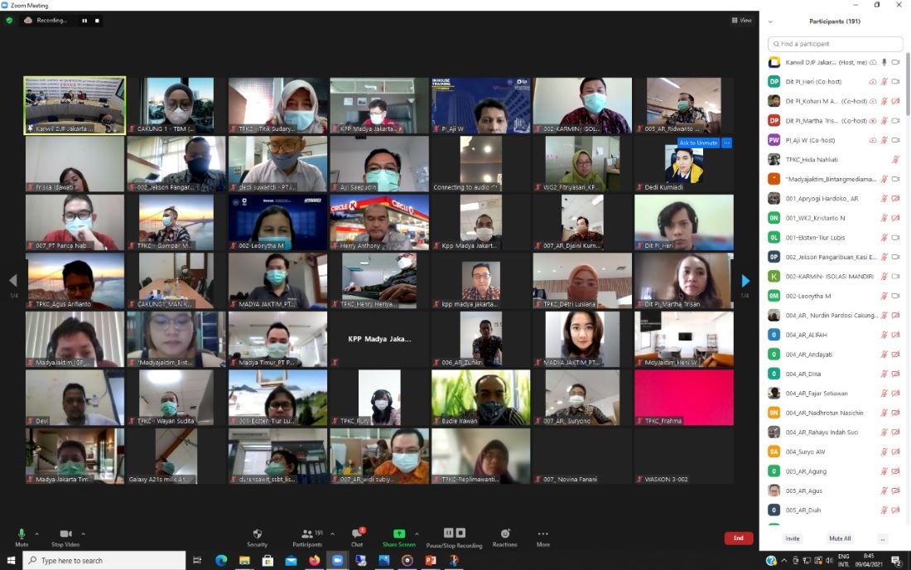This screenshot has height=570, width=911.
Task: Click the Find a participant search box
Action: (x=835, y=44)
